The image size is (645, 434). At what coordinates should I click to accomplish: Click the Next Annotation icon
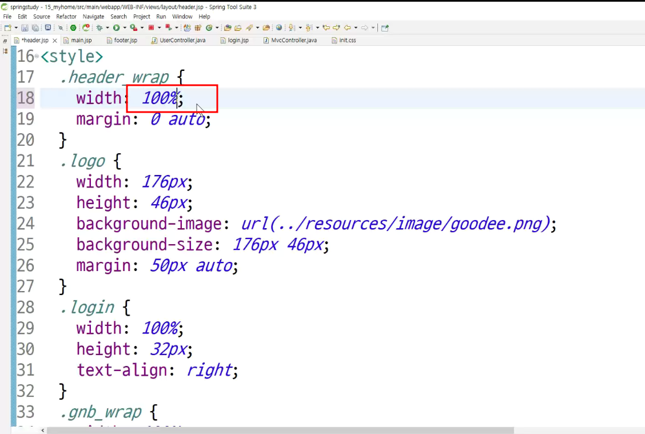(292, 27)
